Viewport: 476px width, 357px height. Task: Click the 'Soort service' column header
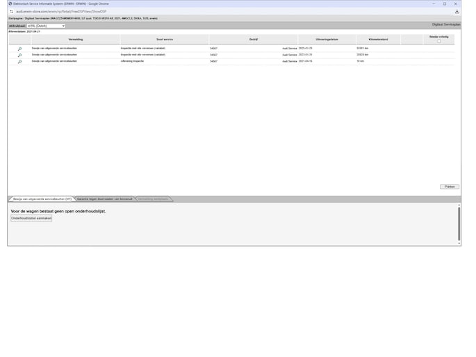(x=164, y=40)
